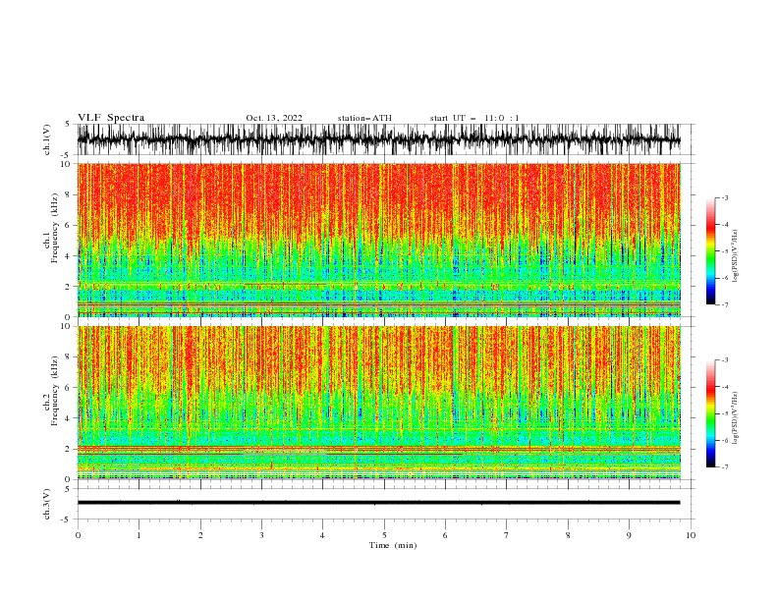Viewport: 778px width, 601px height.
Task: Click the "10" label ending the time axis
Action: tap(691, 535)
